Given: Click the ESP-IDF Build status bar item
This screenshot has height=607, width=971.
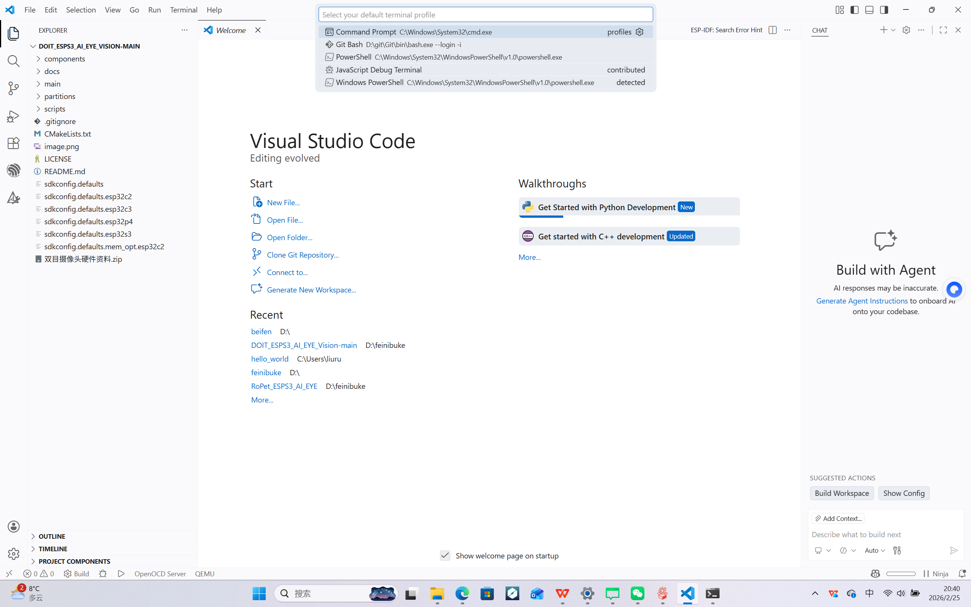Looking at the screenshot, I should 77,574.
